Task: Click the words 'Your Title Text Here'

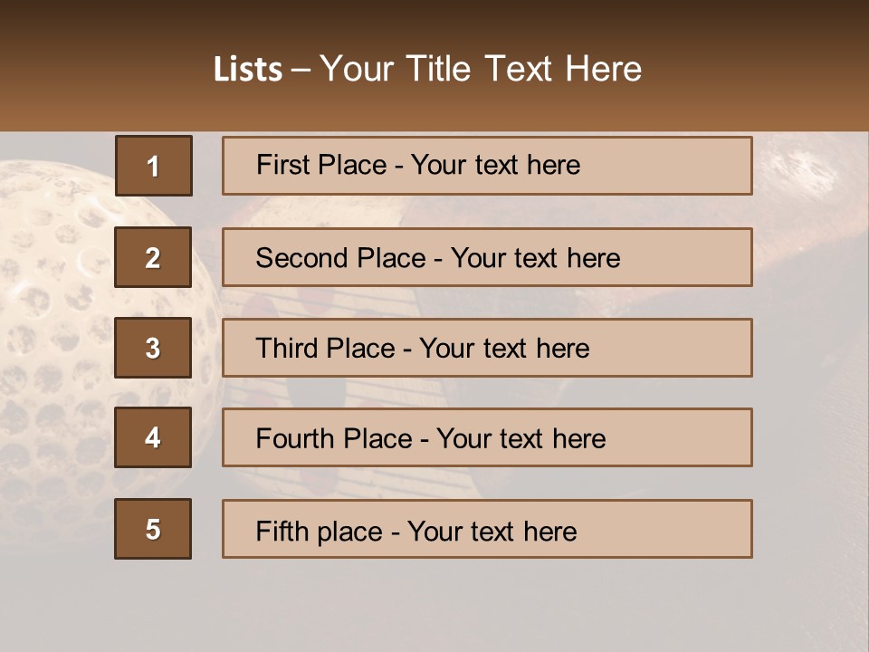Action: coord(481,69)
